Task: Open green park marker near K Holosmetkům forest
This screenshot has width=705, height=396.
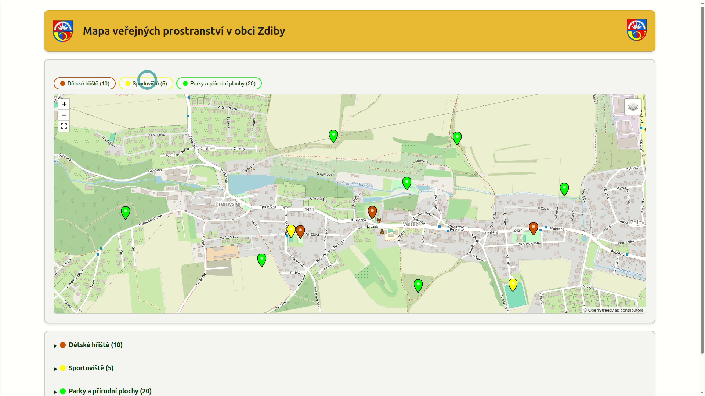Action: point(126,213)
